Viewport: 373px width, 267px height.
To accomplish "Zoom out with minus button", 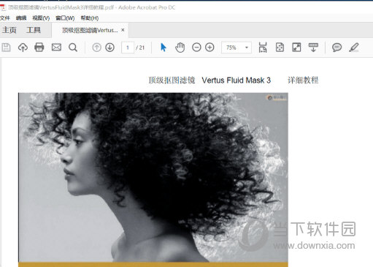I will (196, 48).
